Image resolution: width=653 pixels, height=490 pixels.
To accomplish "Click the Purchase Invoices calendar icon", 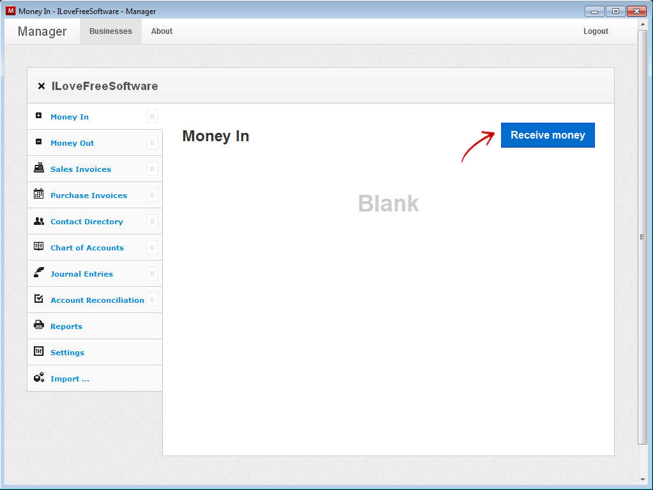I will coord(39,194).
